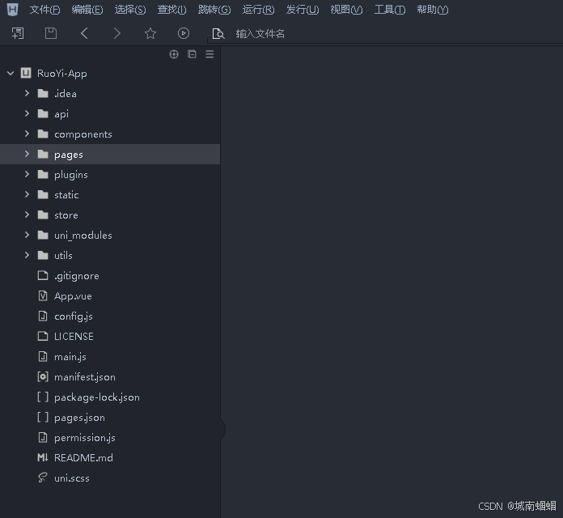
Task: Click the new file toolbar icon
Action: tap(18, 33)
